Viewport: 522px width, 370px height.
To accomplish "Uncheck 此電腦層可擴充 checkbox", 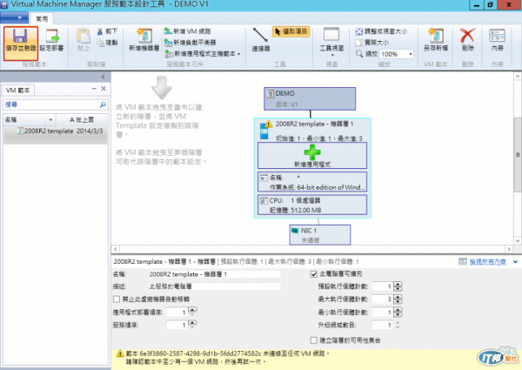I will click(313, 274).
